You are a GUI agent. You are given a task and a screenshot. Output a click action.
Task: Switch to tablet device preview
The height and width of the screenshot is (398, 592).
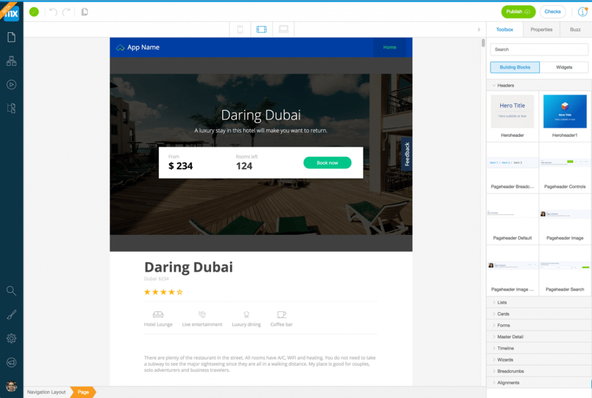[x=261, y=29]
